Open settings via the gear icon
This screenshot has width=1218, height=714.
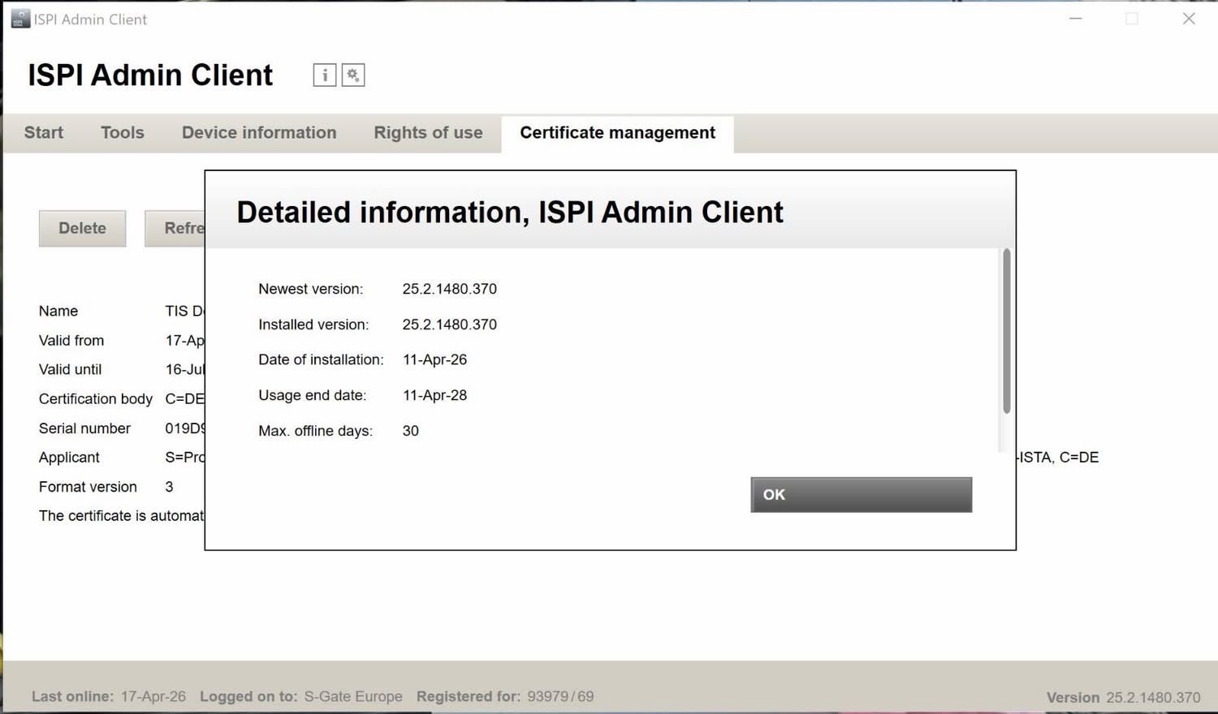(x=353, y=75)
